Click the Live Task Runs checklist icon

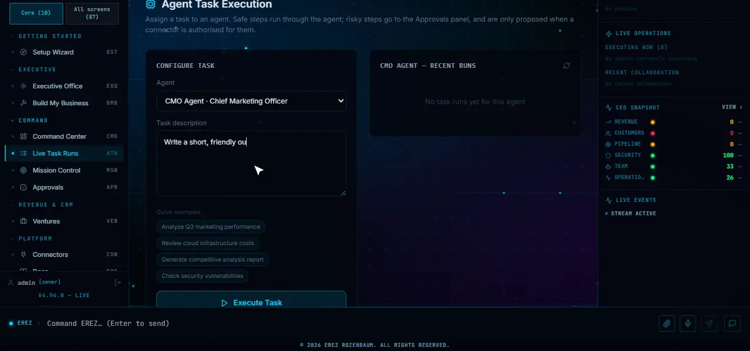[23, 153]
